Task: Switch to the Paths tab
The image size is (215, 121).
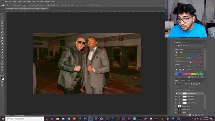Action: coord(189,80)
